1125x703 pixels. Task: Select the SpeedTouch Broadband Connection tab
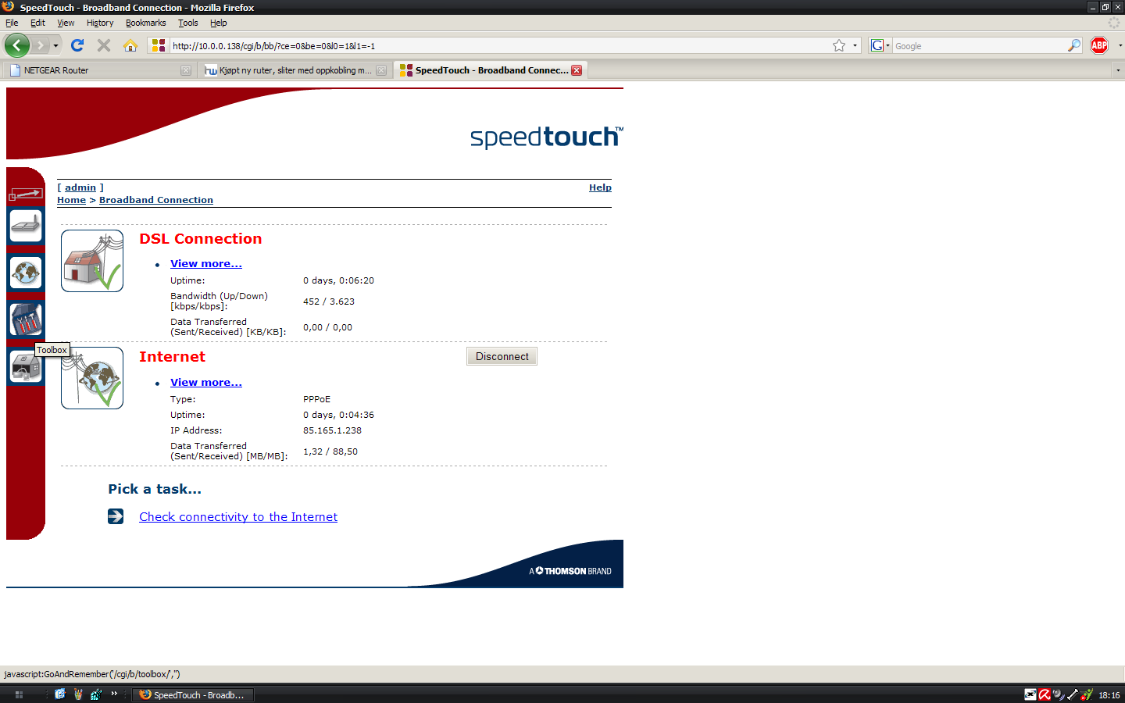pyautogui.click(x=491, y=70)
